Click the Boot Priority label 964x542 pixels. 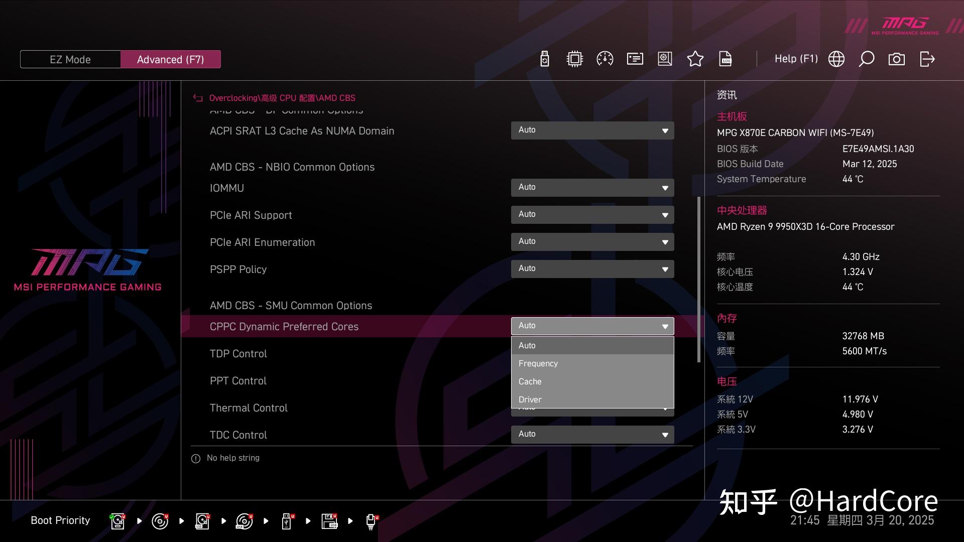(x=60, y=520)
